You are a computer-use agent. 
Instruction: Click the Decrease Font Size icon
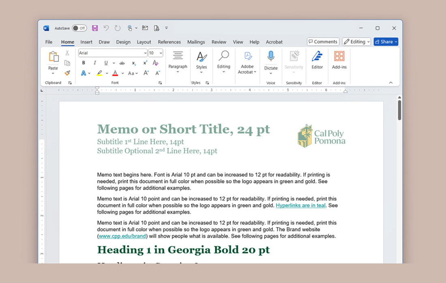point(158,73)
